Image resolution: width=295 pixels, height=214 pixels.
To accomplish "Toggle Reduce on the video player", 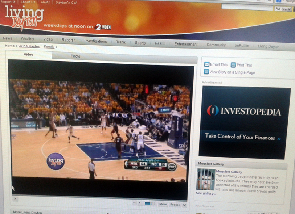I will tap(175, 204).
